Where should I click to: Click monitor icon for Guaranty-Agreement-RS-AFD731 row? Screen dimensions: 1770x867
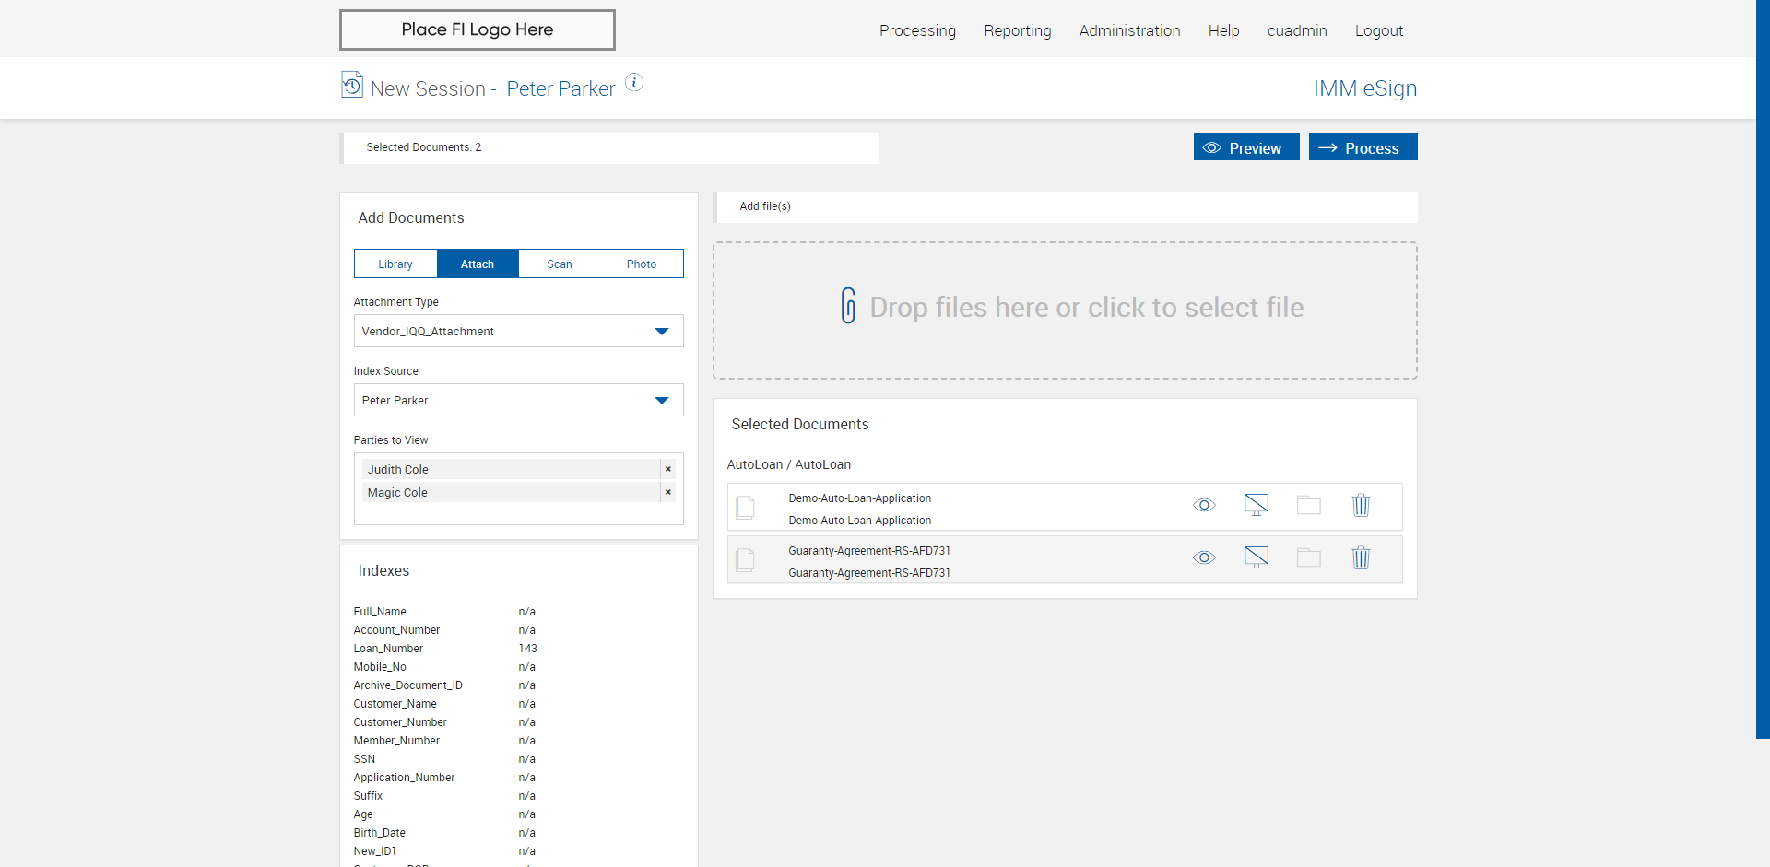(1256, 557)
